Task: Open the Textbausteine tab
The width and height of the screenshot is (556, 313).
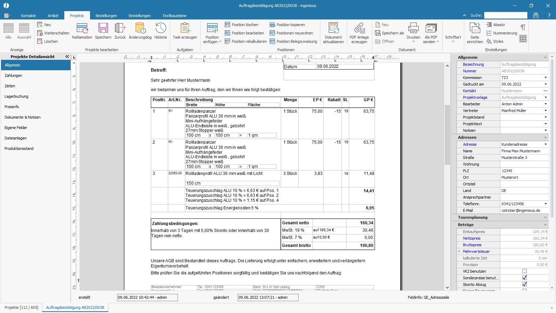Action: [x=174, y=16]
